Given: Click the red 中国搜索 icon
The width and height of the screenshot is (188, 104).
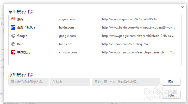Looking at the screenshot, I should coord(13,52).
